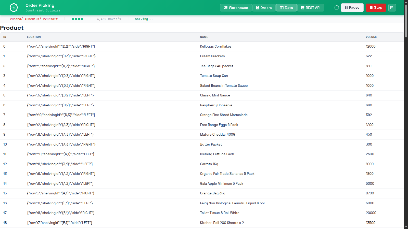Select the Data tab

click(286, 8)
